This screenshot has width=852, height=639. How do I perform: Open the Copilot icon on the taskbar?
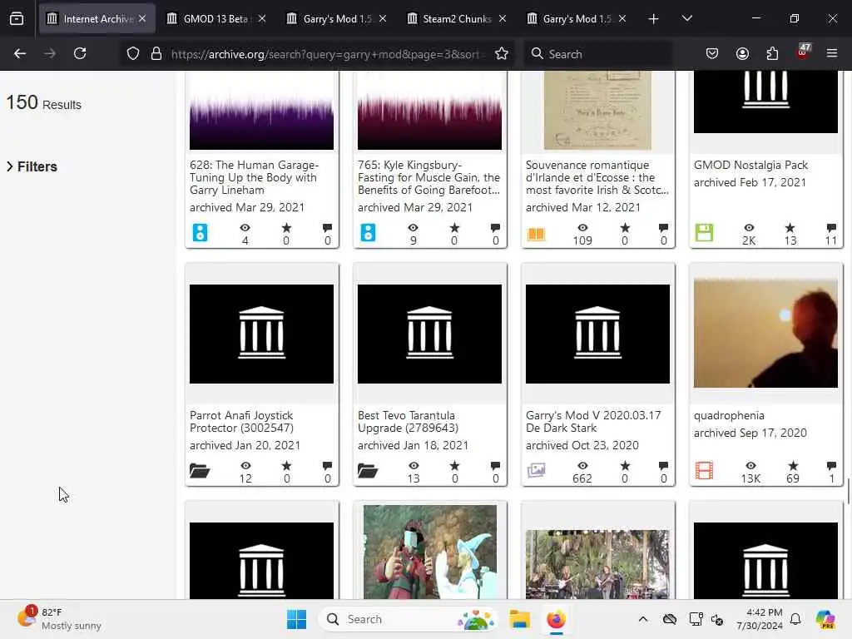pyautogui.click(x=826, y=619)
